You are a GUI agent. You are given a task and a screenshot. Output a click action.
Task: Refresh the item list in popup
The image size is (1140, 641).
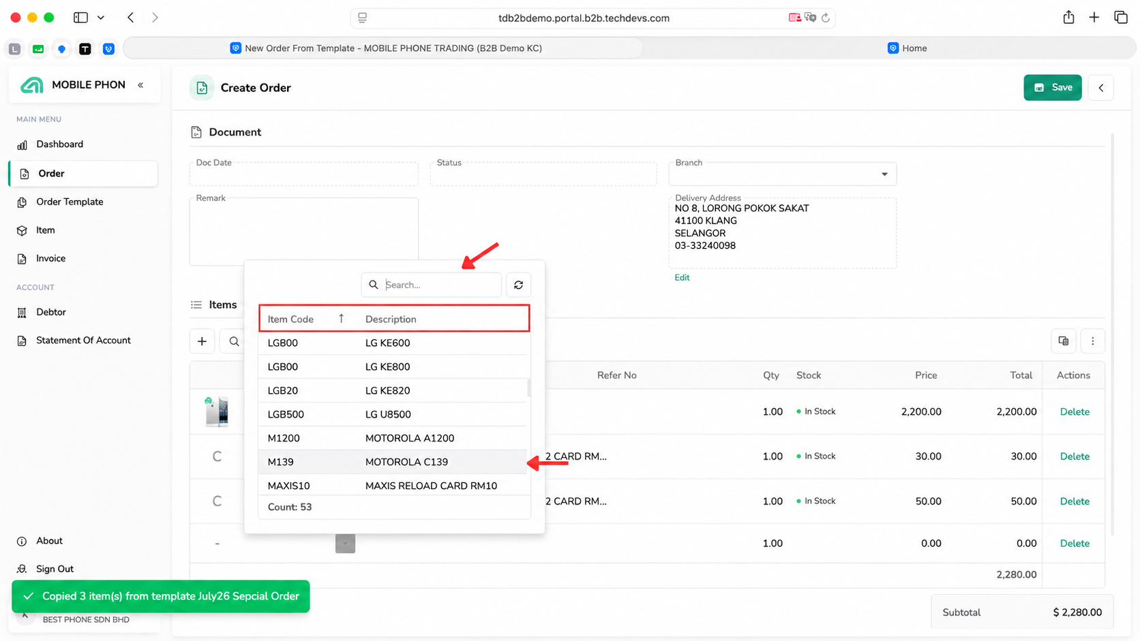click(x=518, y=285)
